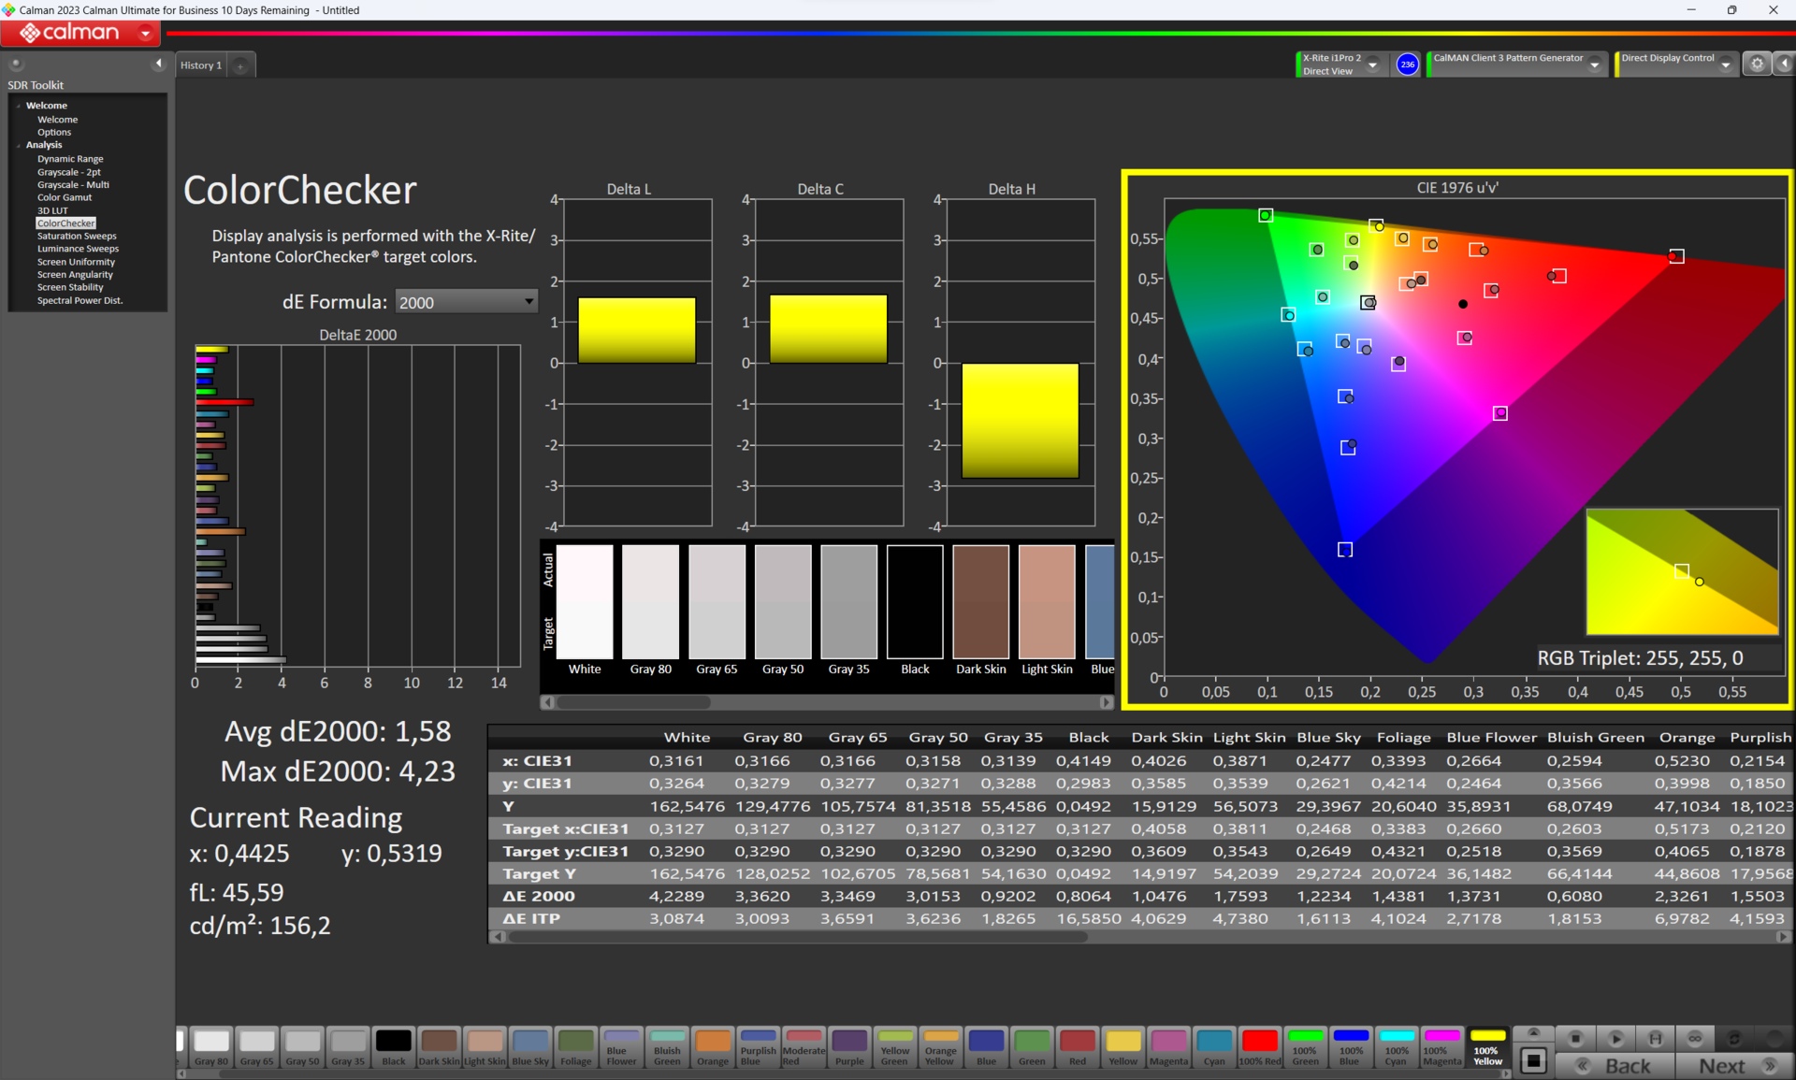
Task: Click the single read bracket icon
Action: [1655, 1039]
